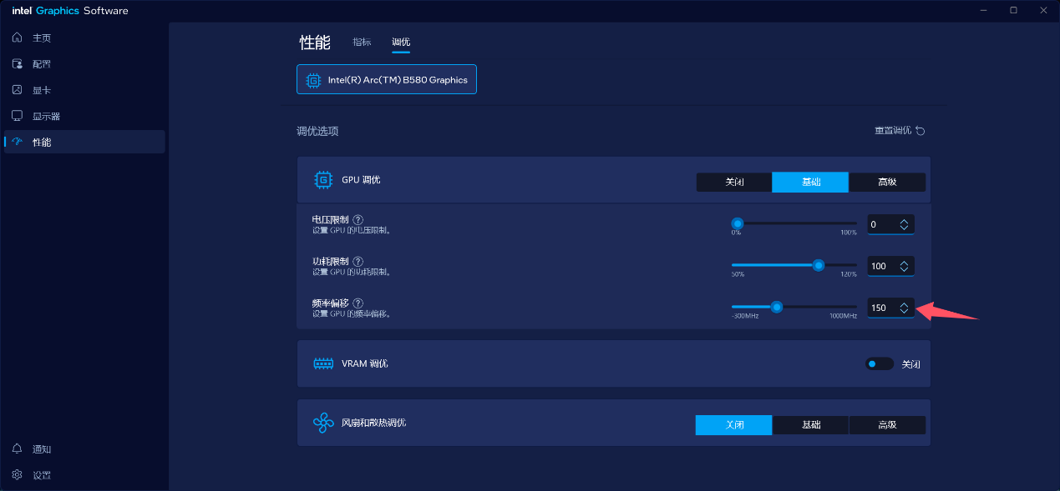Set GPU 调优 to 基础
1060x491 pixels.
(810, 182)
